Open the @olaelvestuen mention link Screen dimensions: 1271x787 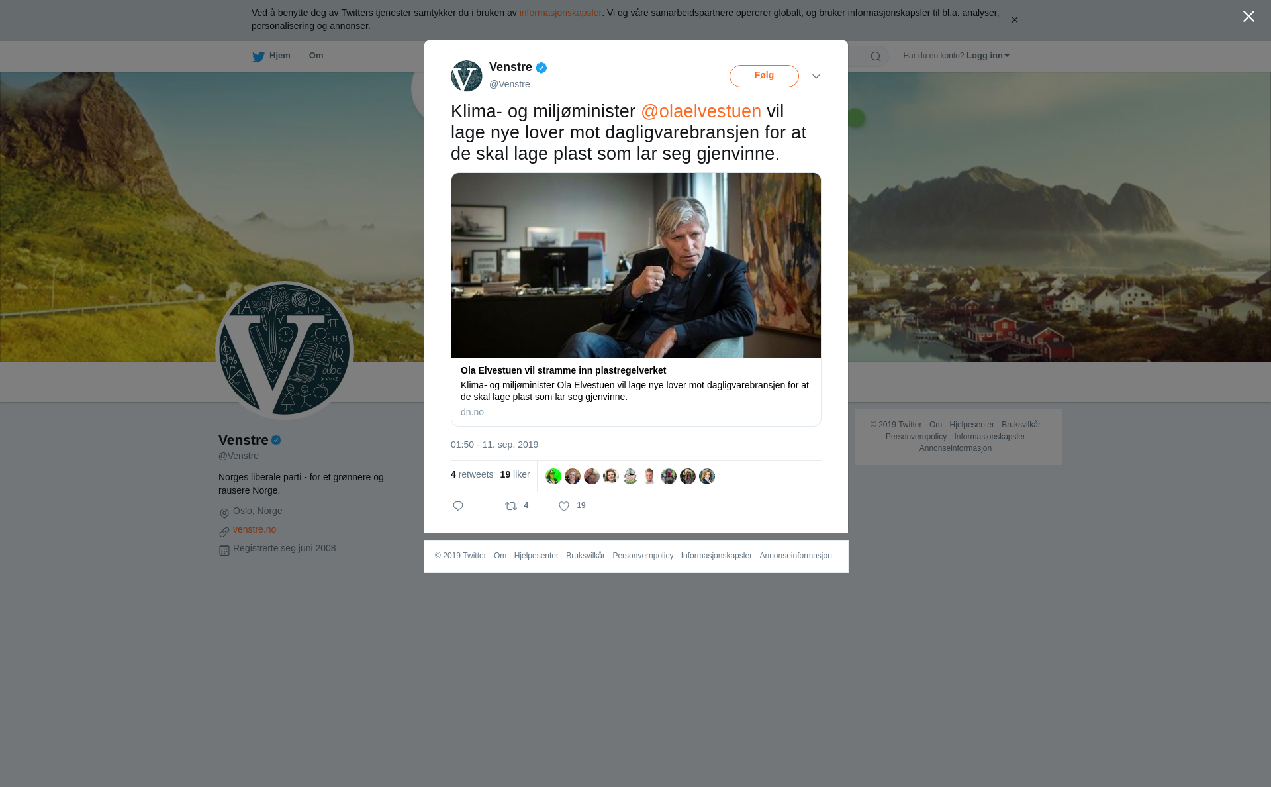(x=701, y=111)
